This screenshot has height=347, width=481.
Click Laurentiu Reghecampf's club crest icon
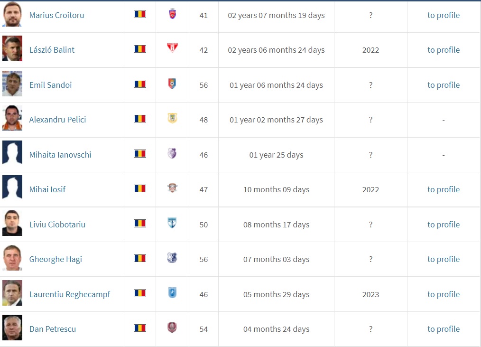point(172,293)
